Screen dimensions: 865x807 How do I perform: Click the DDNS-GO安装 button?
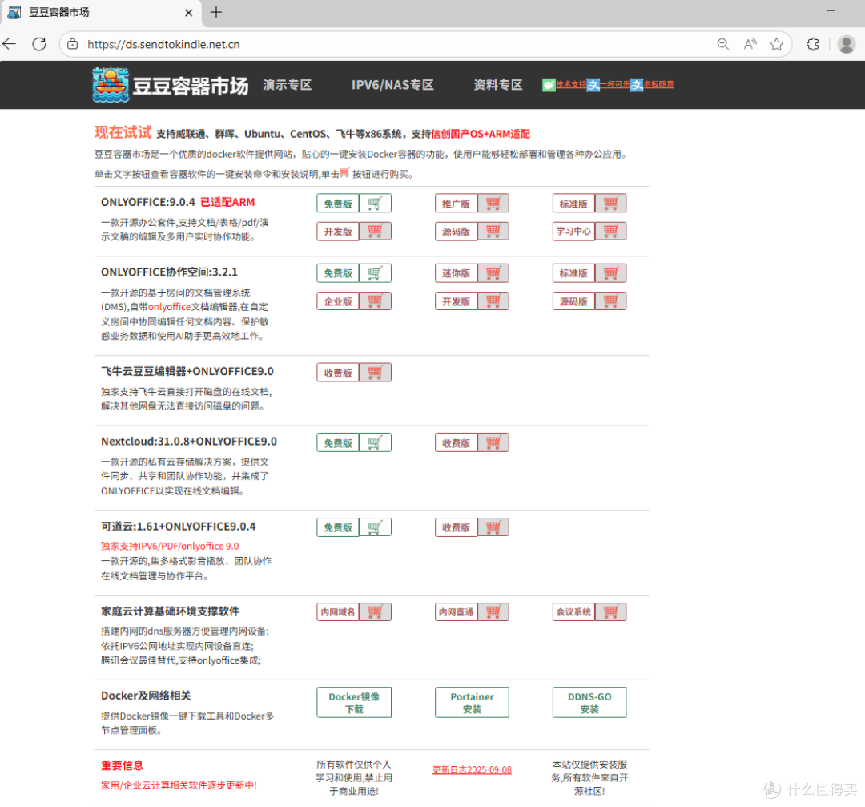click(x=589, y=702)
